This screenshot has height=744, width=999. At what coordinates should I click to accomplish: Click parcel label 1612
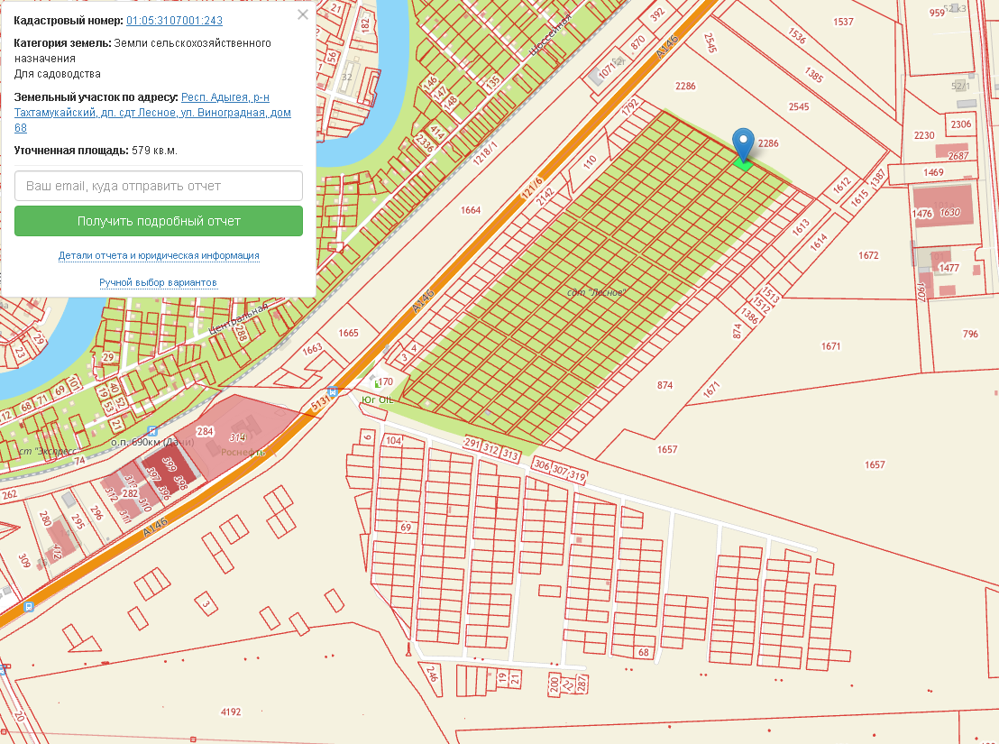point(841,186)
